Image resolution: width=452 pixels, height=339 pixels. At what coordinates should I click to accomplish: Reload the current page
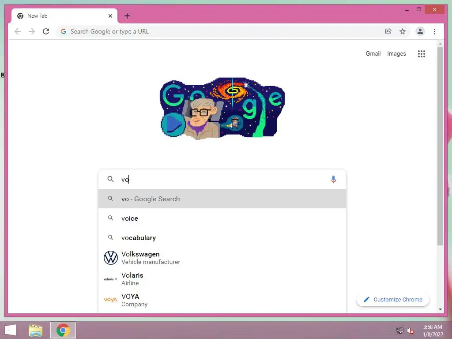click(x=46, y=31)
